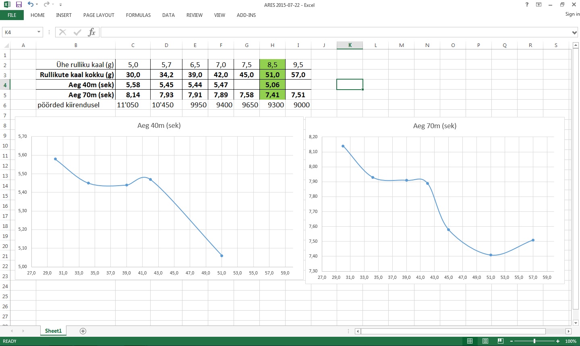The width and height of the screenshot is (580, 346).
Task: Open the green FILE button
Action: point(12,15)
